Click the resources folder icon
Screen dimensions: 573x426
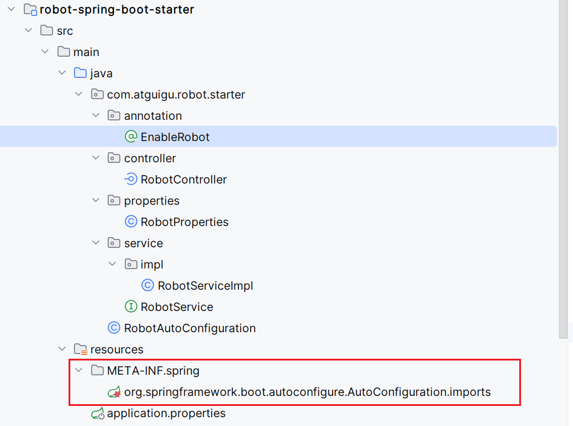click(80, 349)
